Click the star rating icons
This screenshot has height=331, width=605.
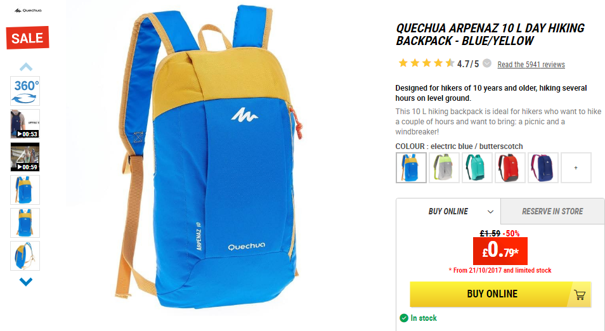(426, 63)
